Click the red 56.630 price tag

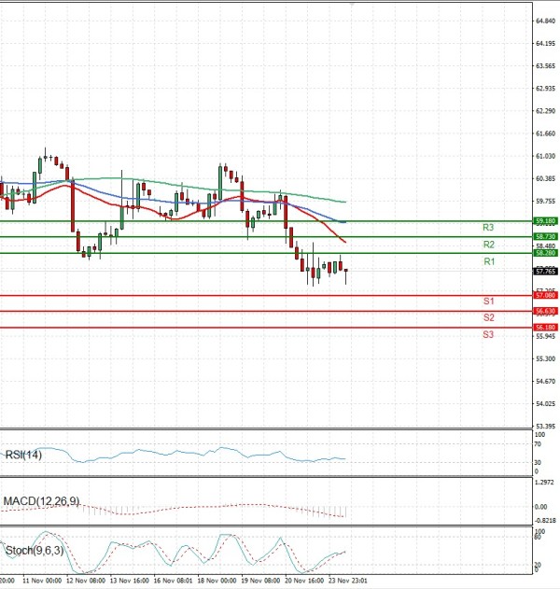coord(545,311)
